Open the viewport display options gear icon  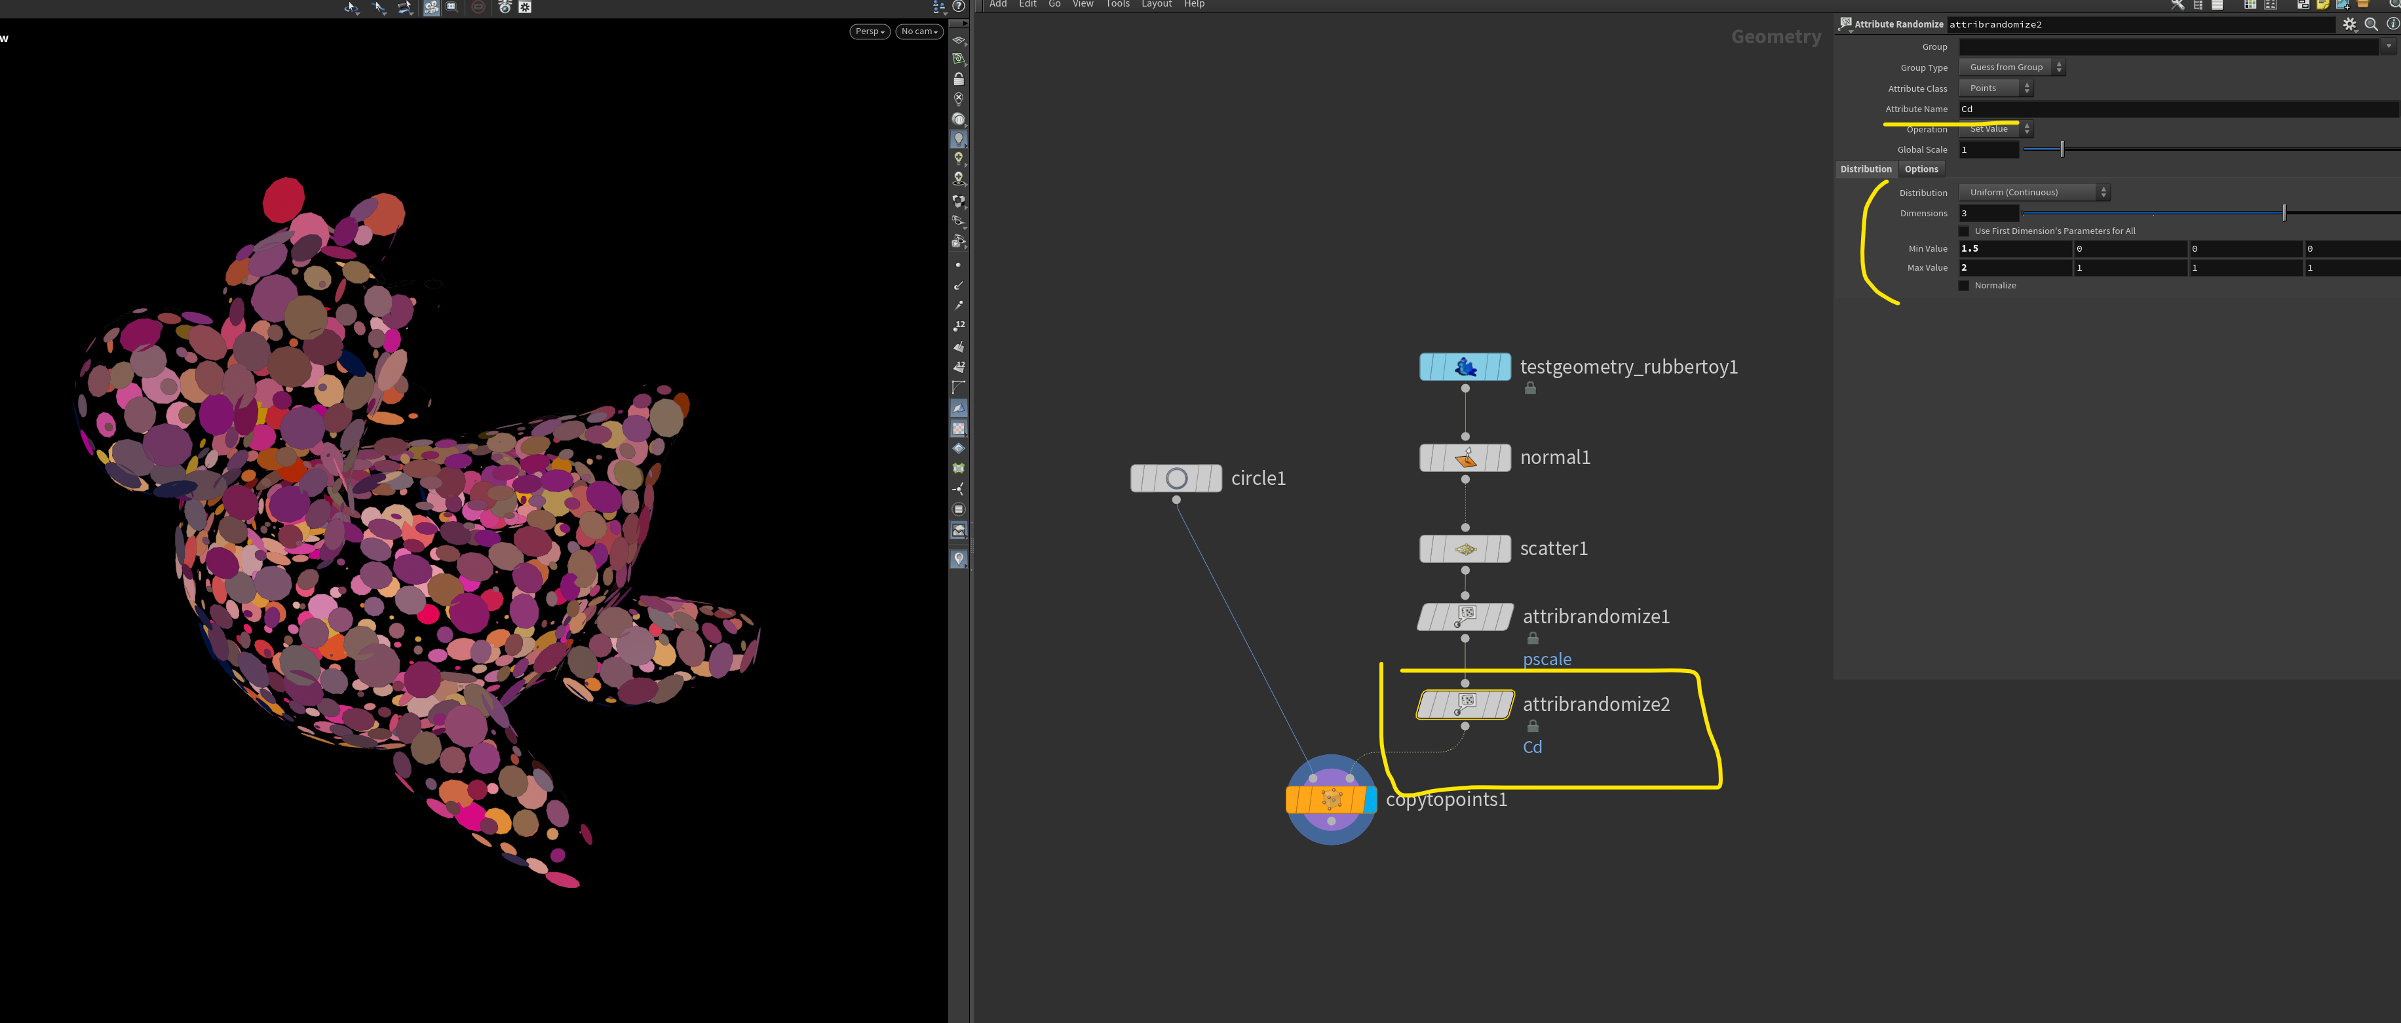pos(526,7)
